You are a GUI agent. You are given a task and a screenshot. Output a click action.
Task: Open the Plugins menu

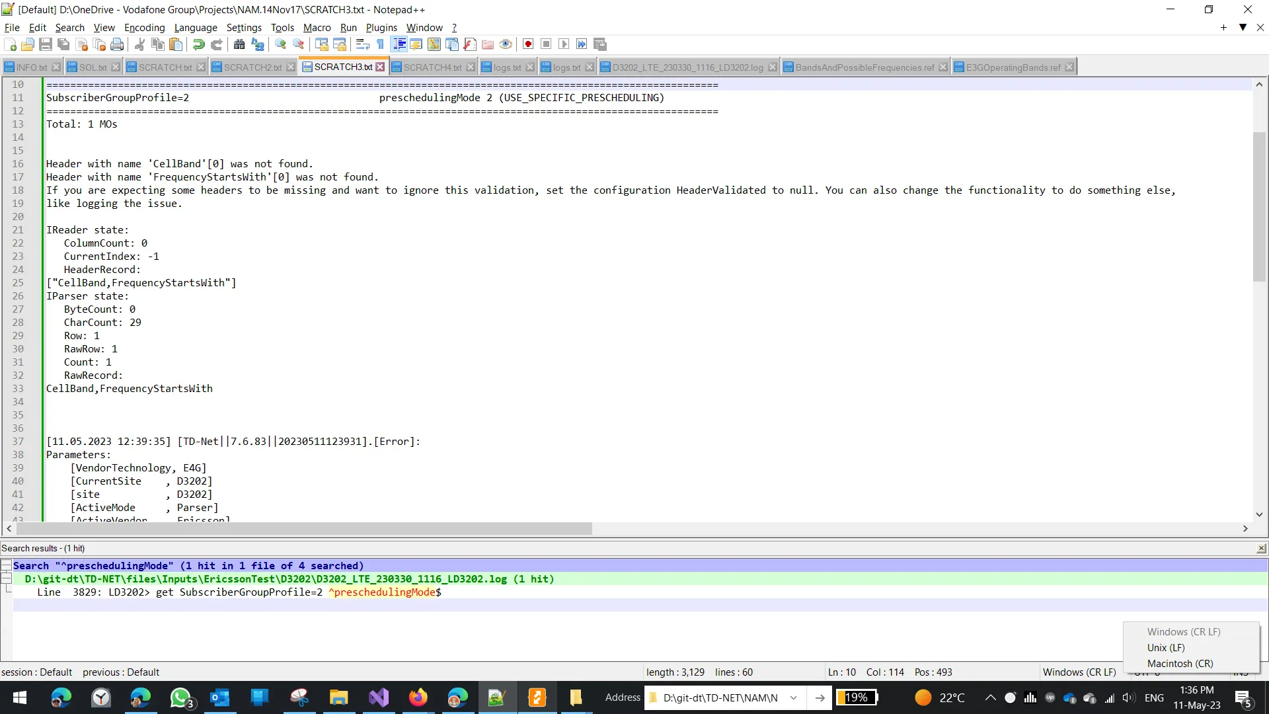click(x=381, y=28)
